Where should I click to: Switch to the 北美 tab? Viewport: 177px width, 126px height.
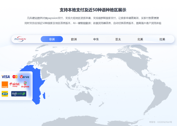click(x=140, y=39)
